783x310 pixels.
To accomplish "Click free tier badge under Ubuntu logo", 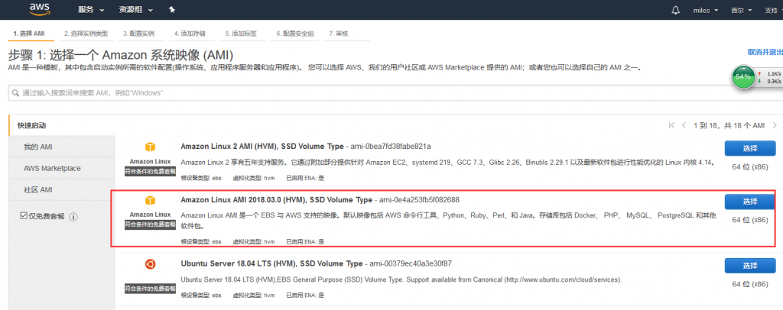I will point(151,289).
